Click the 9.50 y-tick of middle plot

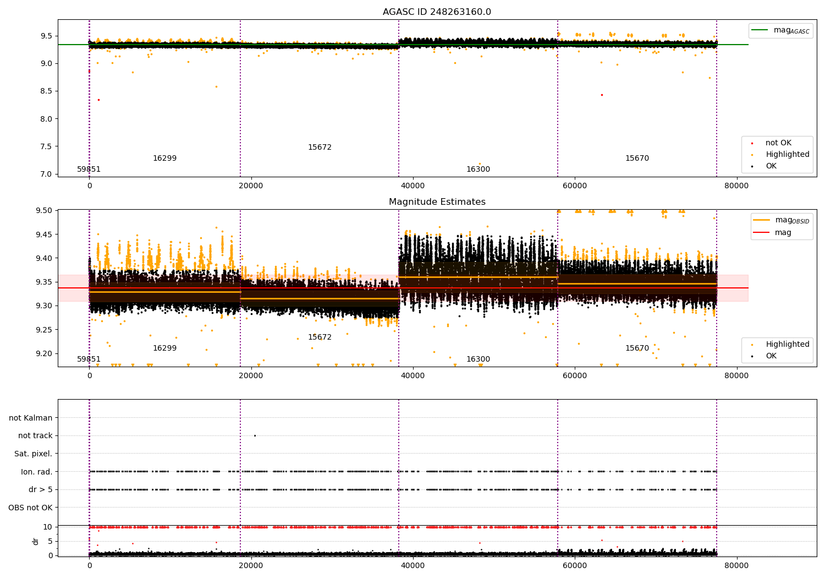pos(44,211)
